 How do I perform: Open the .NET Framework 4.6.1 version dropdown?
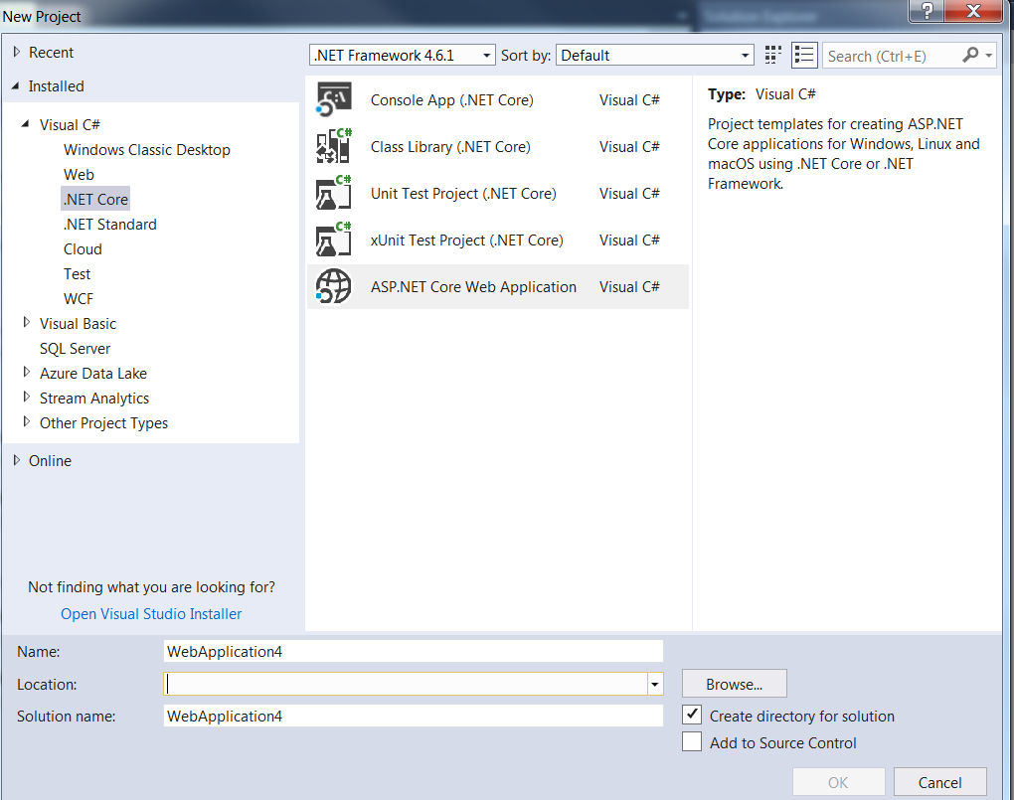[487, 55]
